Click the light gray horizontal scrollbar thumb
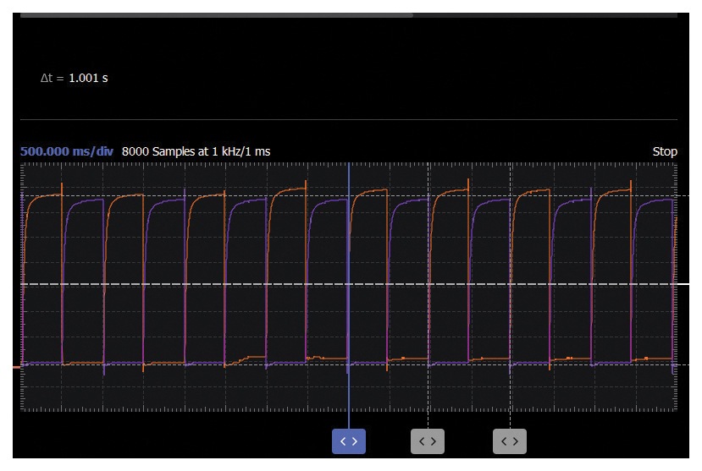 pos(216,14)
